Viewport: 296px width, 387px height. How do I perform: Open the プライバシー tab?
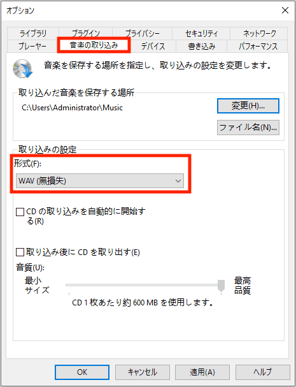click(142, 33)
